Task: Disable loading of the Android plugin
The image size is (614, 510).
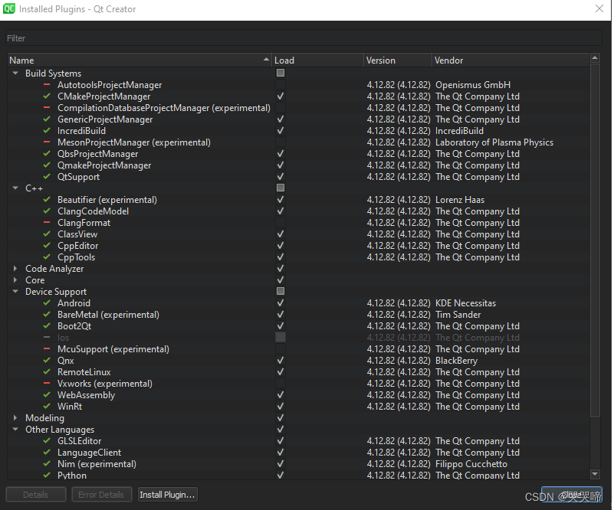Action: coord(281,302)
